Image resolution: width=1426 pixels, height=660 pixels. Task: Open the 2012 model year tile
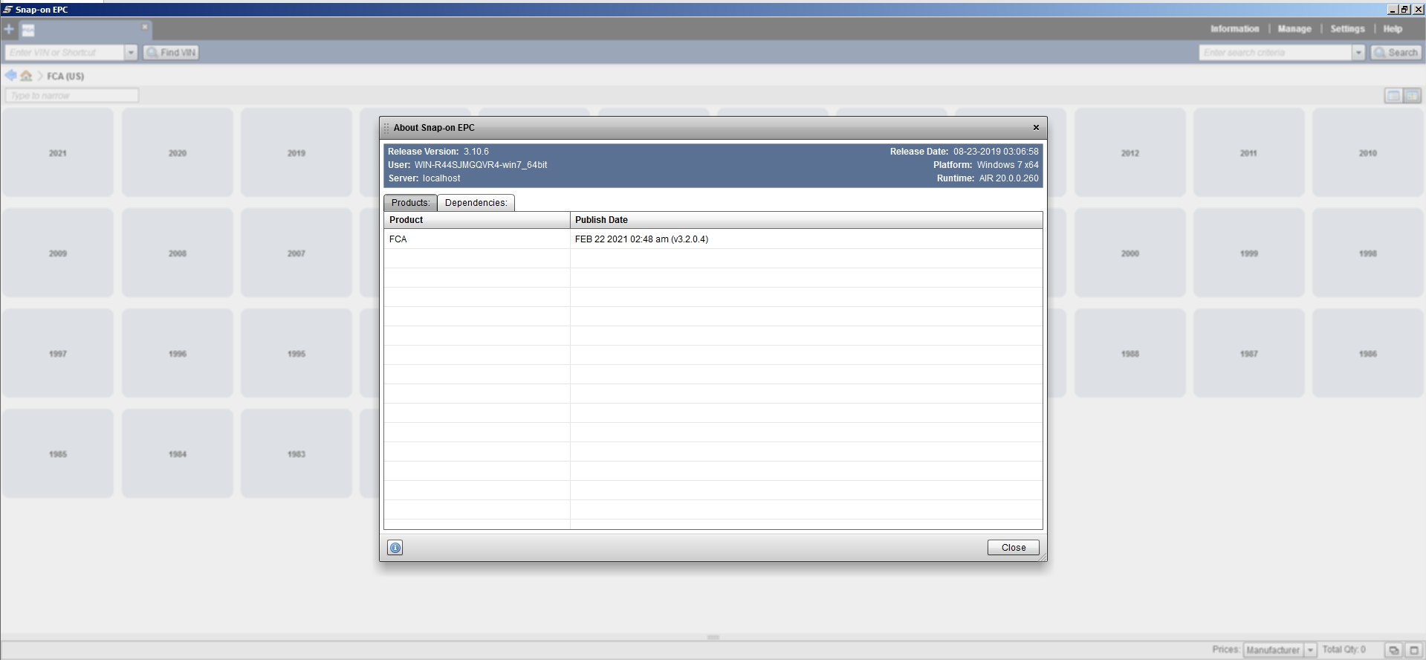1130,152
